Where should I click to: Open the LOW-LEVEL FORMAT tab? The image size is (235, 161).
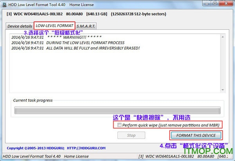tap(54, 26)
